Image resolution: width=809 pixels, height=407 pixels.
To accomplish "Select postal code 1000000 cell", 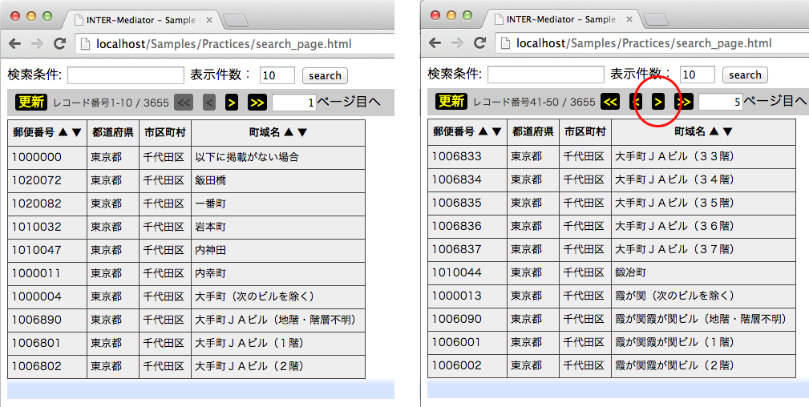I will tap(47, 157).
